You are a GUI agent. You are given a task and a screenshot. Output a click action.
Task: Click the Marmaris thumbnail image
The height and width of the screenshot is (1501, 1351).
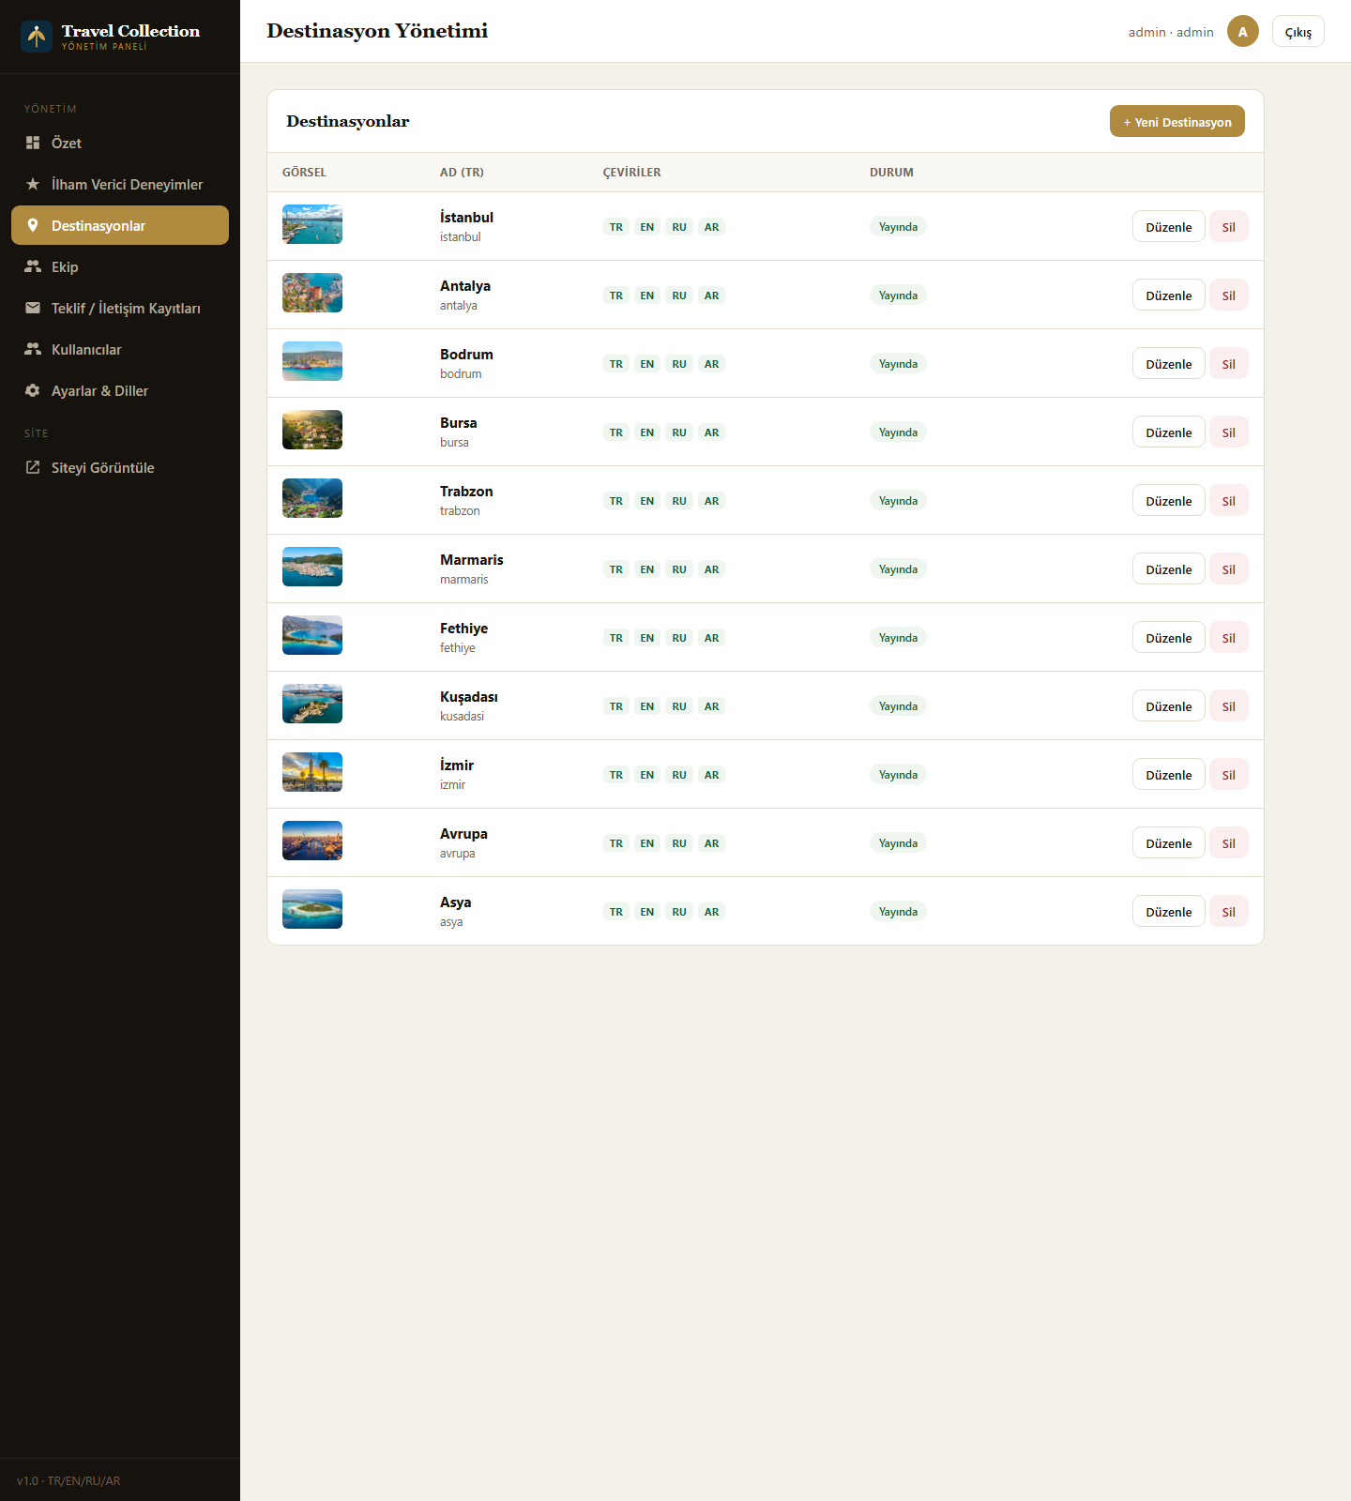pyautogui.click(x=312, y=567)
